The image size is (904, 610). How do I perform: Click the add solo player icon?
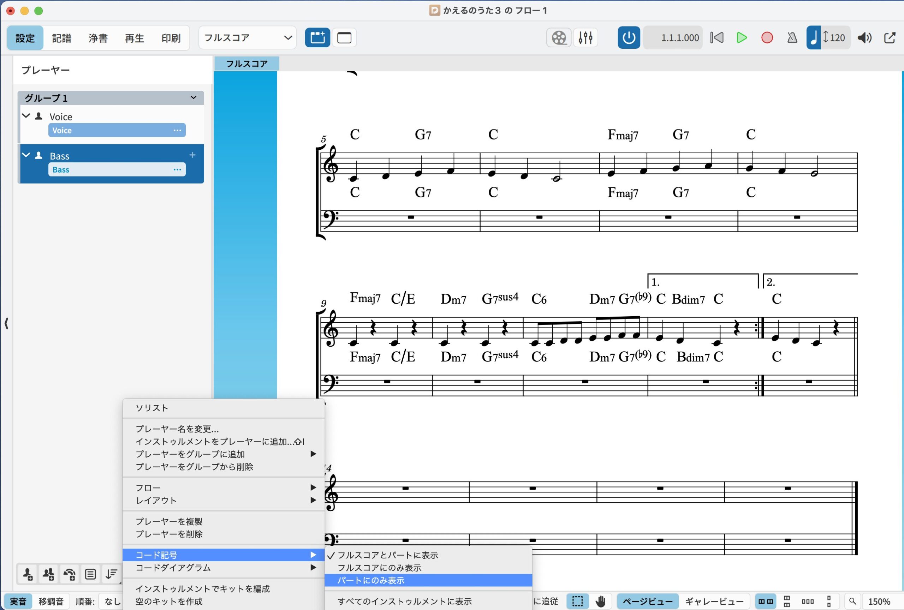tap(28, 574)
